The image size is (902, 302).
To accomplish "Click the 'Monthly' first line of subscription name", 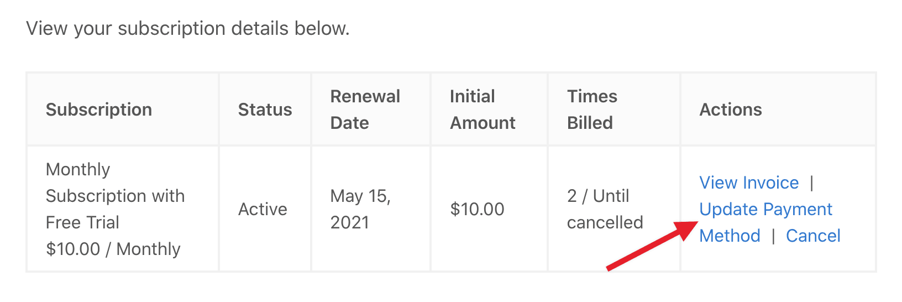I will click(78, 169).
